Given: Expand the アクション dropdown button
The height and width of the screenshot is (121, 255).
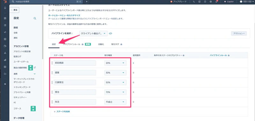Looking at the screenshot, I should (x=239, y=34).
